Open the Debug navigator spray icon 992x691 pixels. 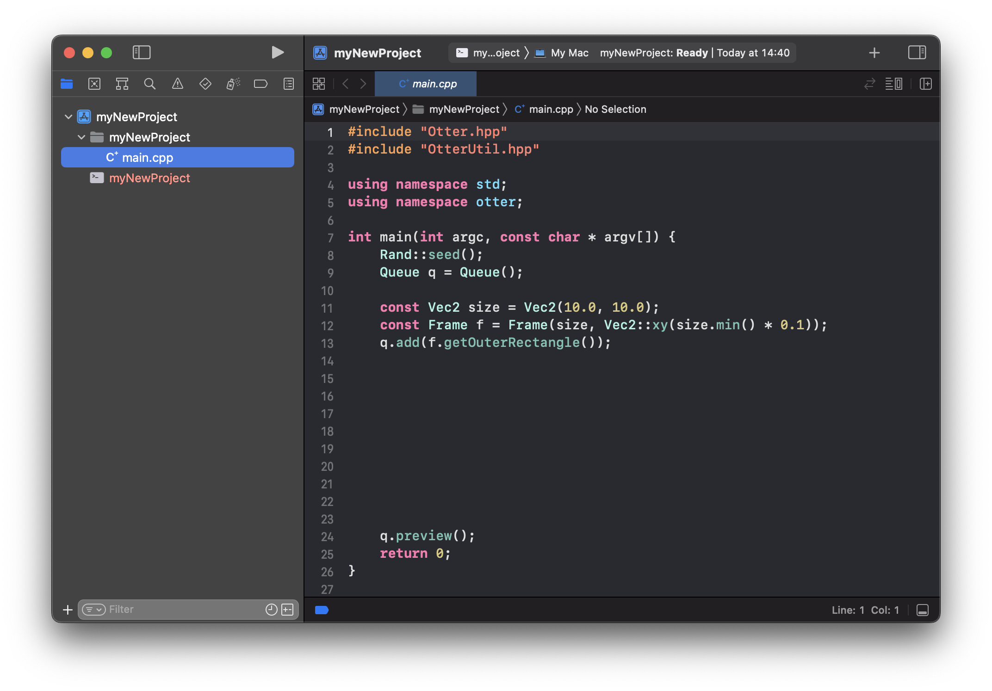click(233, 84)
